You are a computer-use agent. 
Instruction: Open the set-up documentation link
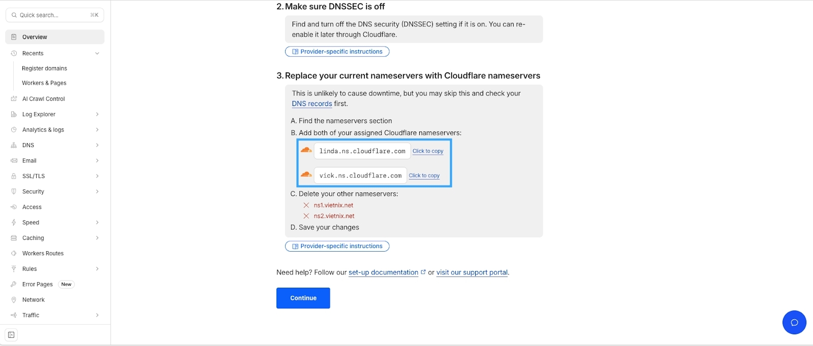(x=383, y=272)
